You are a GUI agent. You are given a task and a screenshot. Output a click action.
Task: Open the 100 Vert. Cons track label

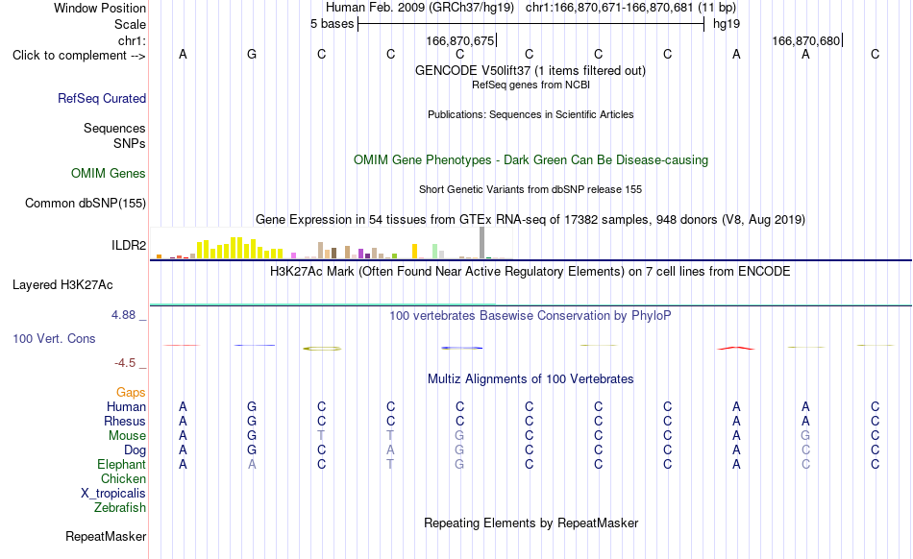(x=54, y=338)
